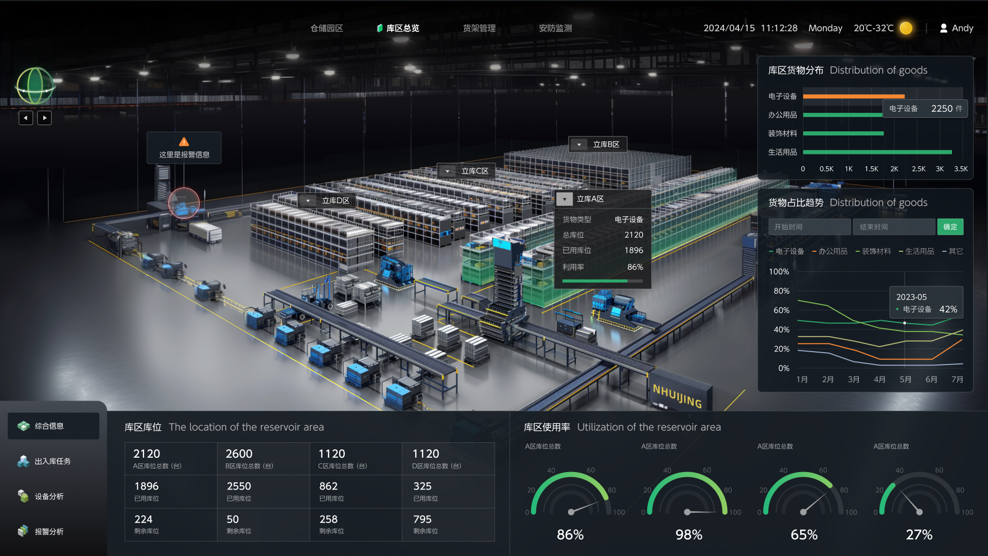Click the user profile icon for Andy
988x556 pixels.
pos(943,28)
